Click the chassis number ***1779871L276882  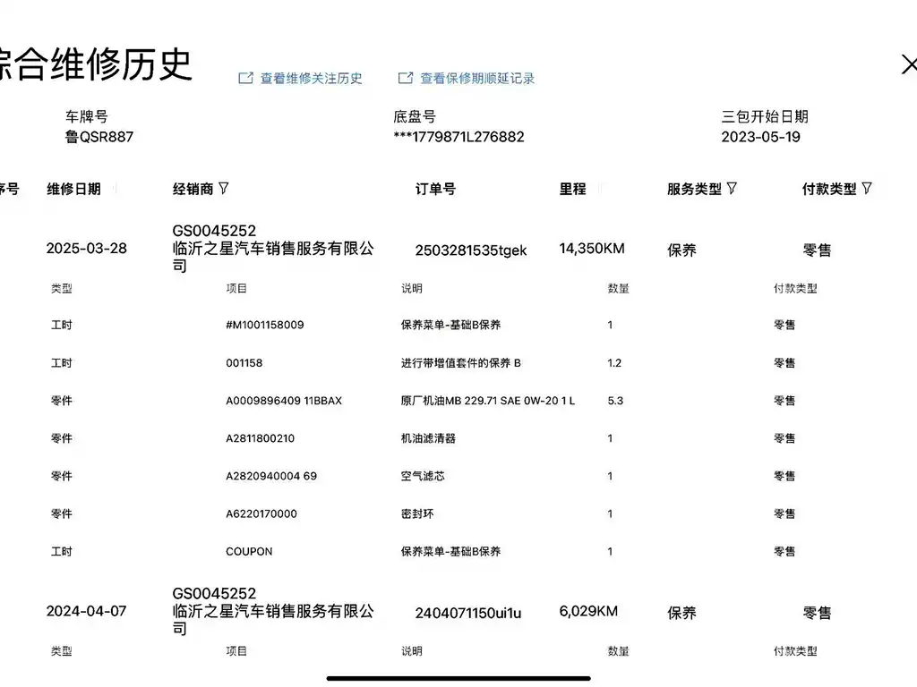458,137
